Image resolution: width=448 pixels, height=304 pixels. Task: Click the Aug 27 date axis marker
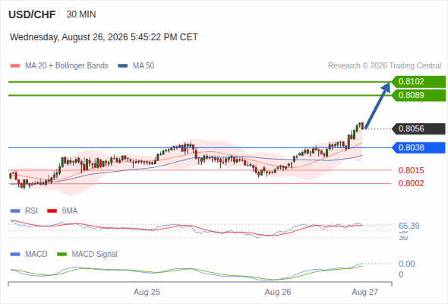tap(365, 292)
